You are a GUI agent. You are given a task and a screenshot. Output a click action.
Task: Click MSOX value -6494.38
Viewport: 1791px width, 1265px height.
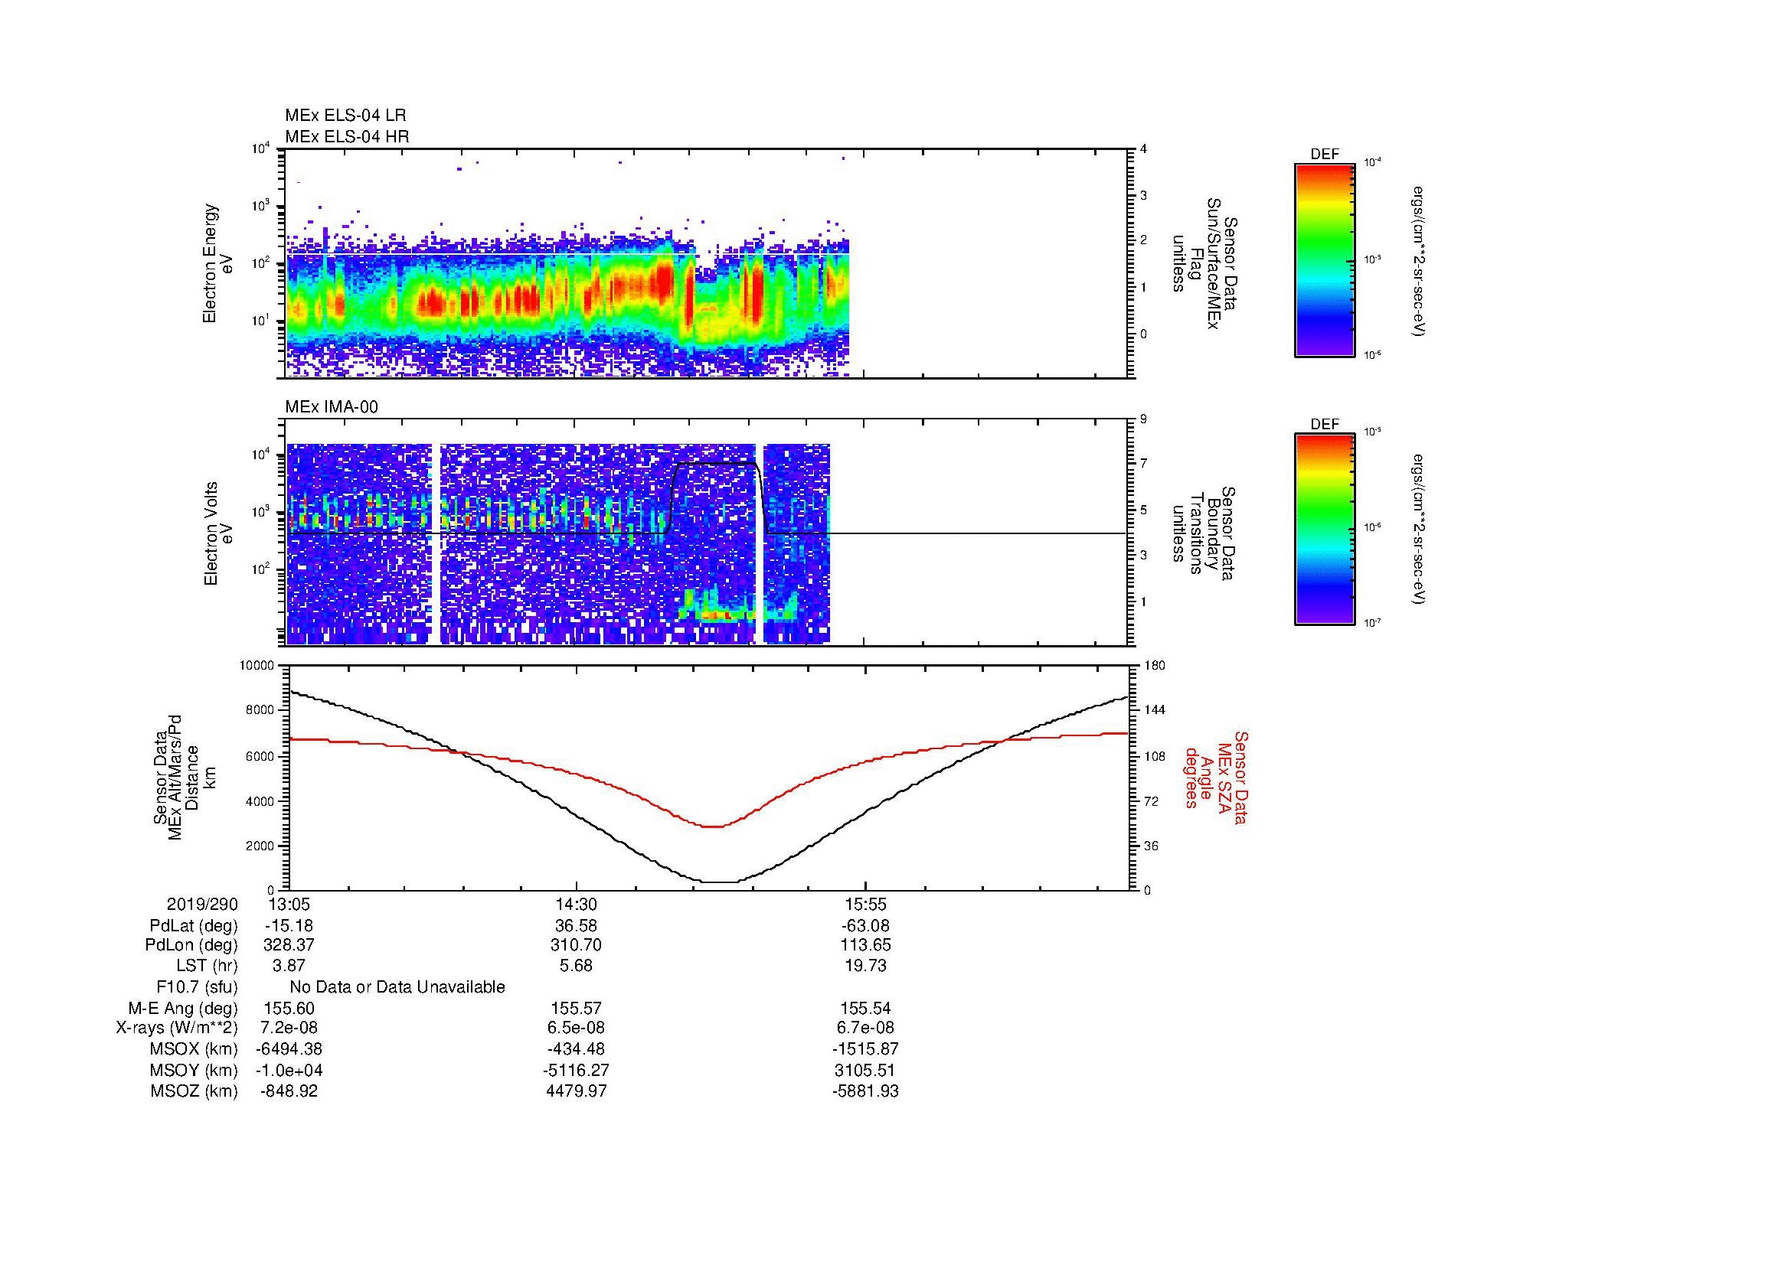click(289, 1050)
